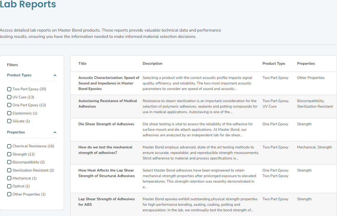The image size is (337, 216).
Task: Check the Two Part Epoxy filter
Action: click(x=9, y=89)
